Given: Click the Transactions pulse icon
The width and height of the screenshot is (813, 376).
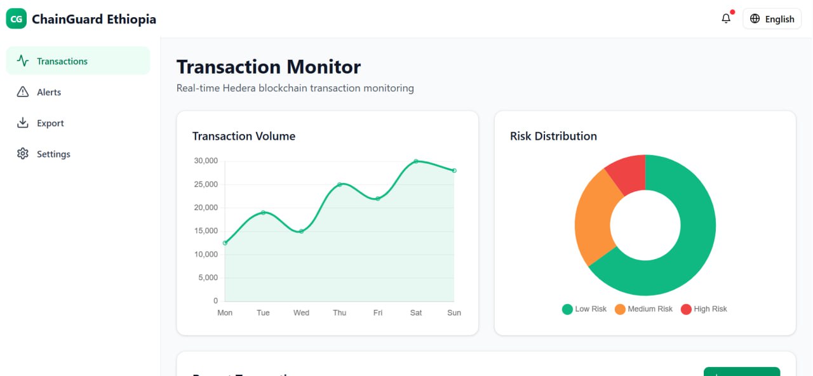Looking at the screenshot, I should 23,61.
